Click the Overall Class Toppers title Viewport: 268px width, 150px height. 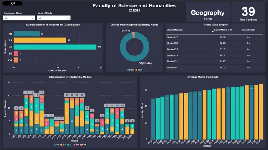215,25
